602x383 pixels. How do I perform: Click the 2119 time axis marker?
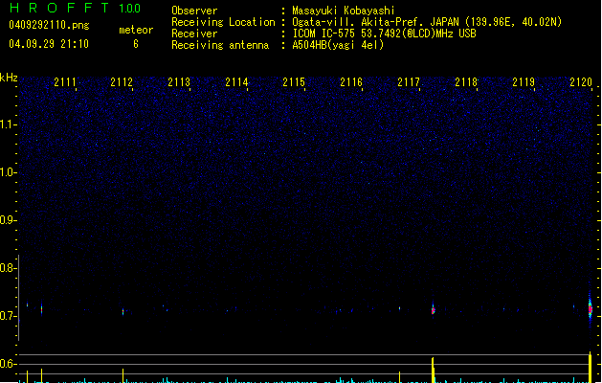(x=524, y=82)
